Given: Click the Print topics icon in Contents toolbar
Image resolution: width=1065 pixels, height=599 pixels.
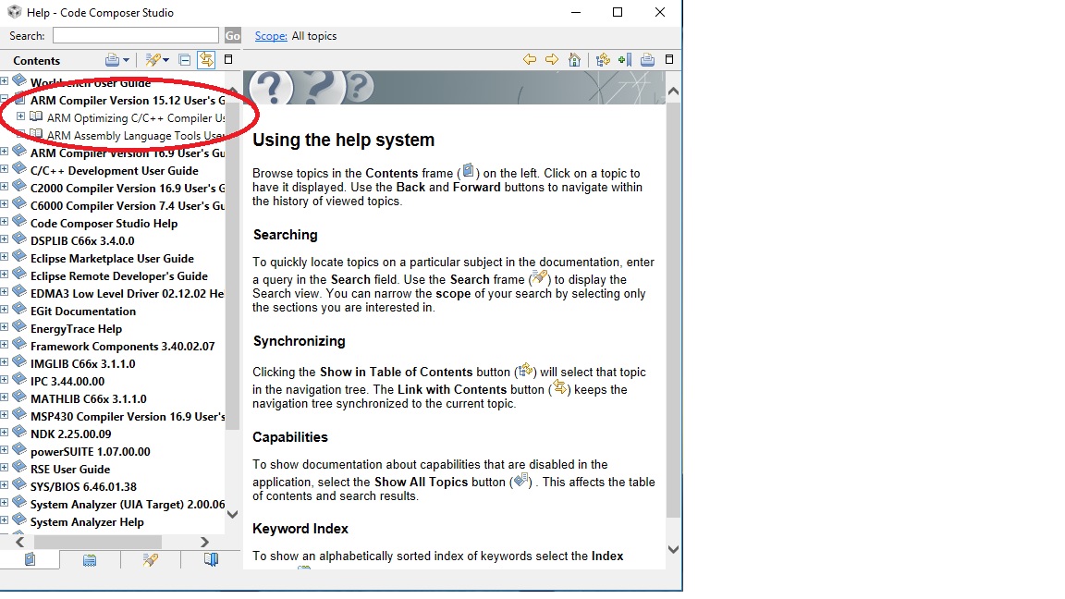Looking at the screenshot, I should 112,60.
